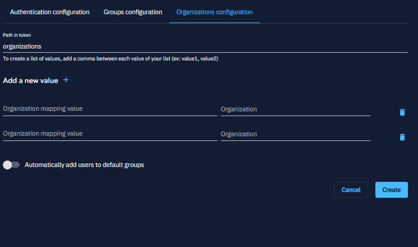Click the small 'Path in token' label
The height and width of the screenshot is (247, 418).
[18, 36]
